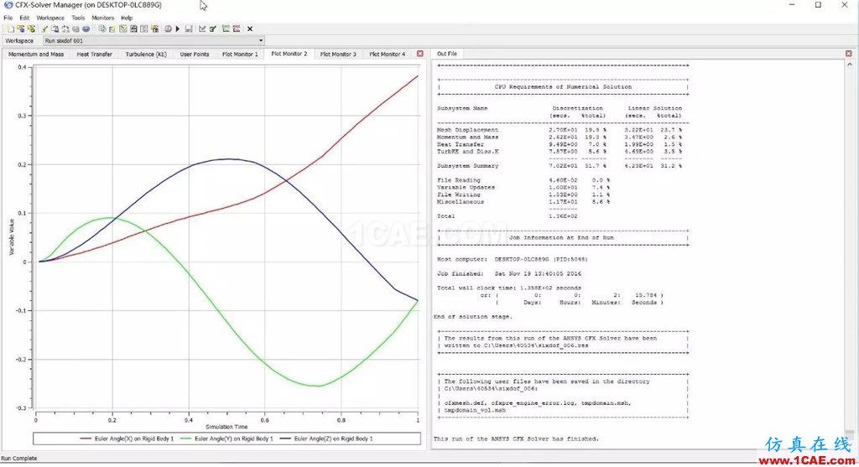
Task: Click 'This run of the ANSYS CFX Solver has finished' line
Action: 516,438
